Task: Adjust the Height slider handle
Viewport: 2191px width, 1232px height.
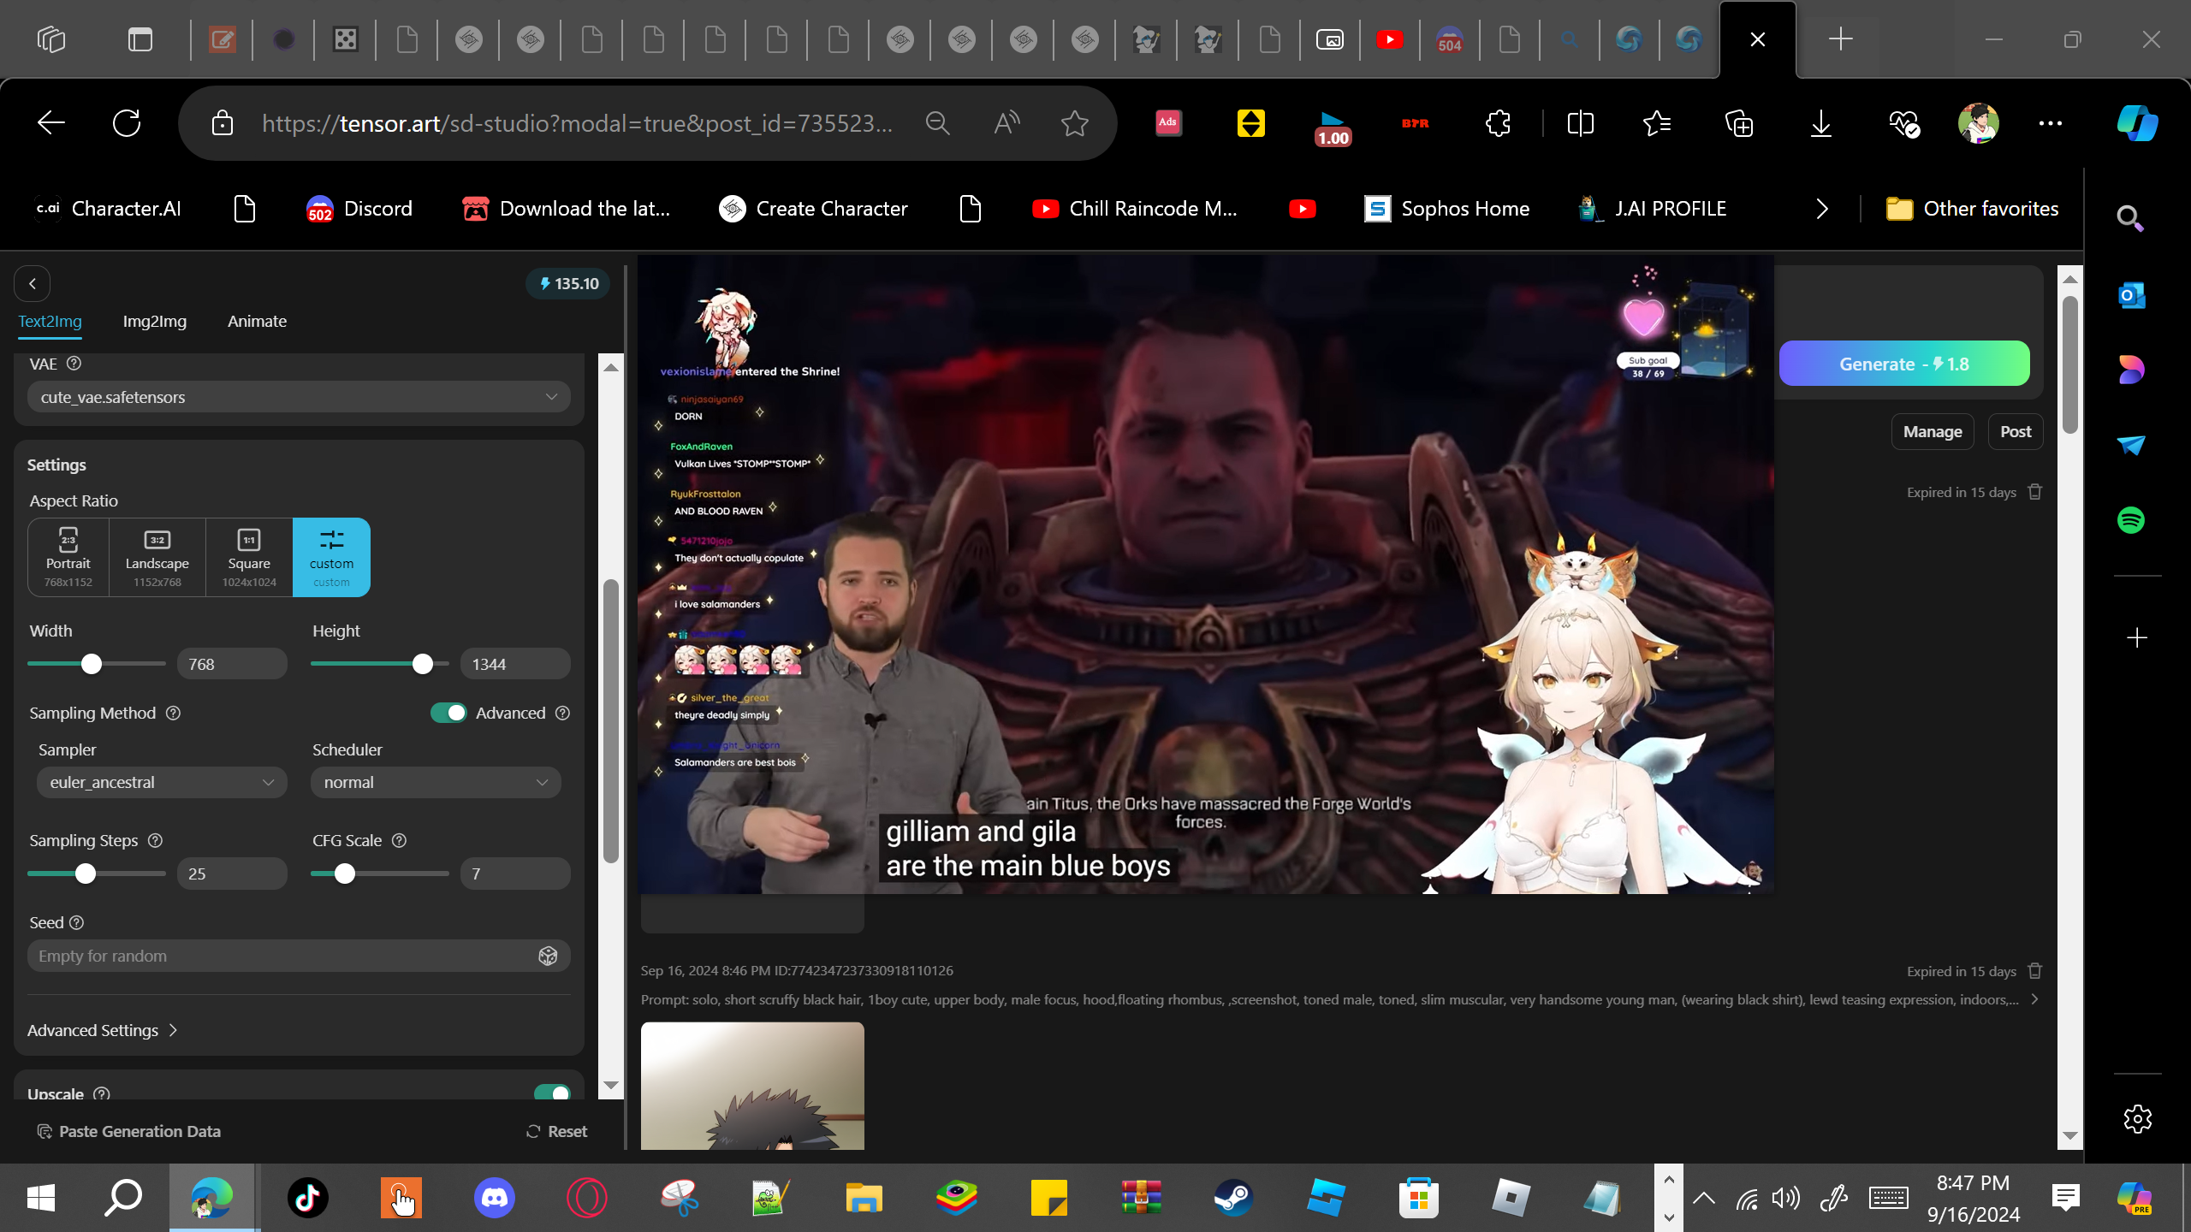Action: pyautogui.click(x=423, y=664)
